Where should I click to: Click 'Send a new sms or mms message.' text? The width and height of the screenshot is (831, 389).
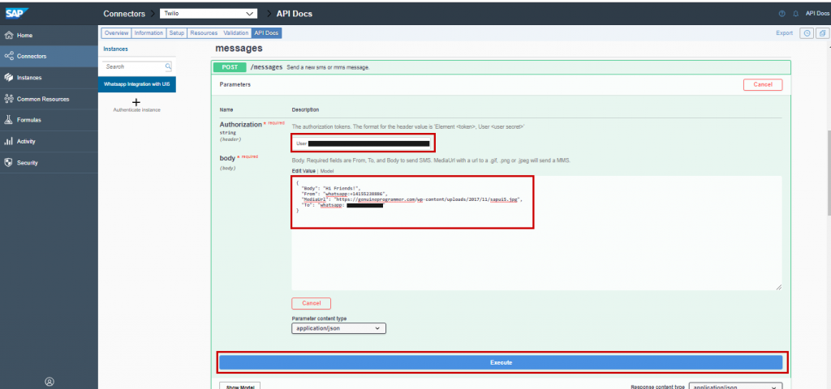coord(328,68)
